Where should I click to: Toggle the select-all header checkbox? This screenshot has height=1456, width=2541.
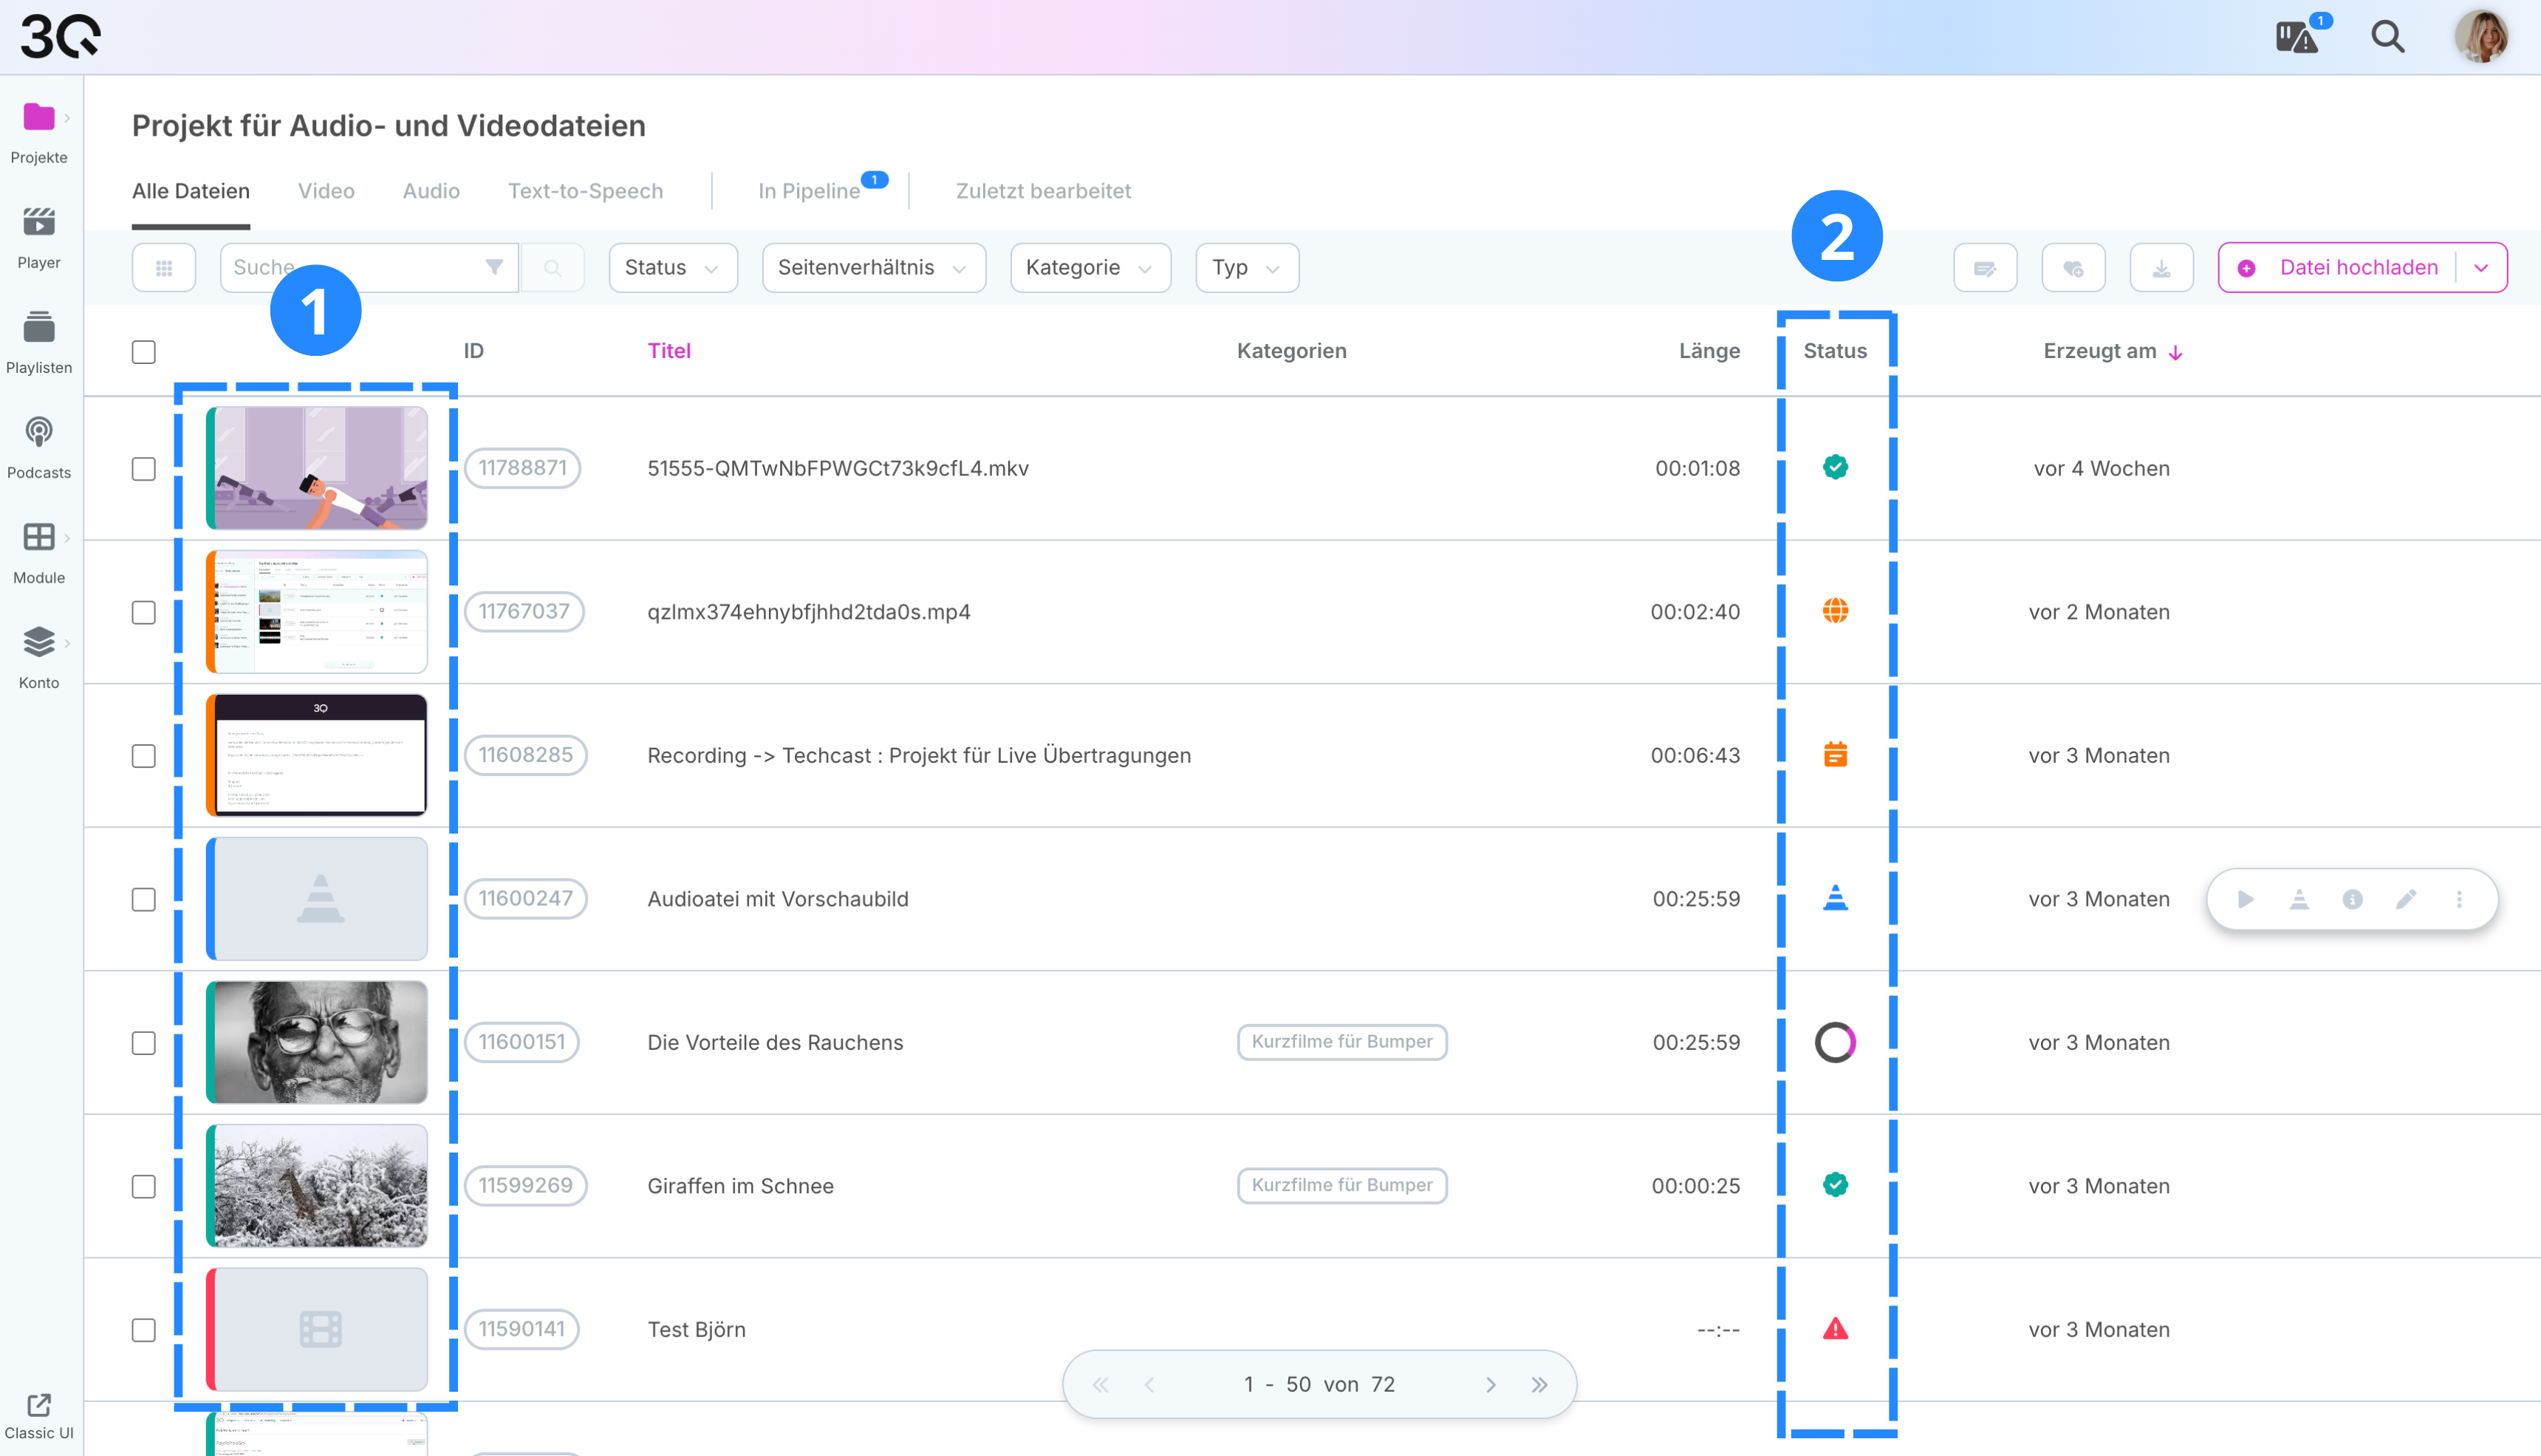[x=144, y=352]
